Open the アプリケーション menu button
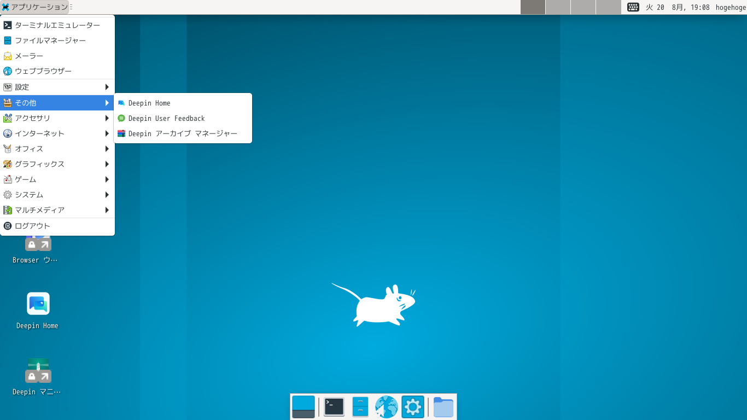747x420 pixels. (34, 7)
